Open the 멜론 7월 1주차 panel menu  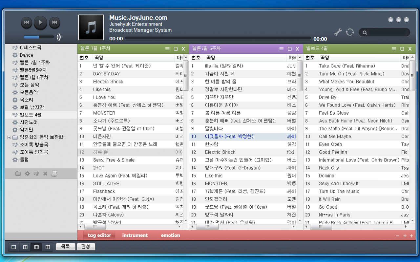[x=167, y=48]
